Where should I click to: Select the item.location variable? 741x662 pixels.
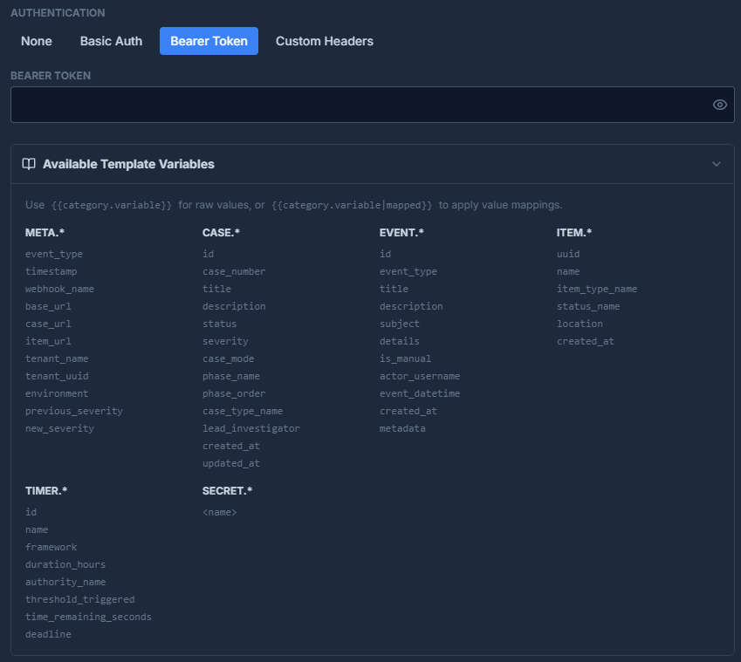click(580, 324)
